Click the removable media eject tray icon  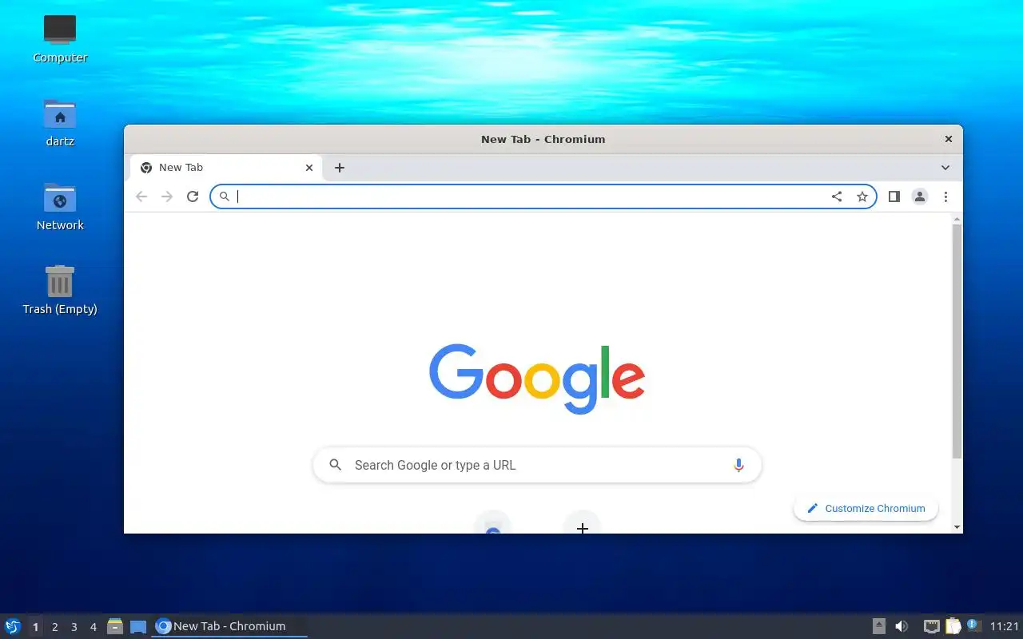[878, 626]
